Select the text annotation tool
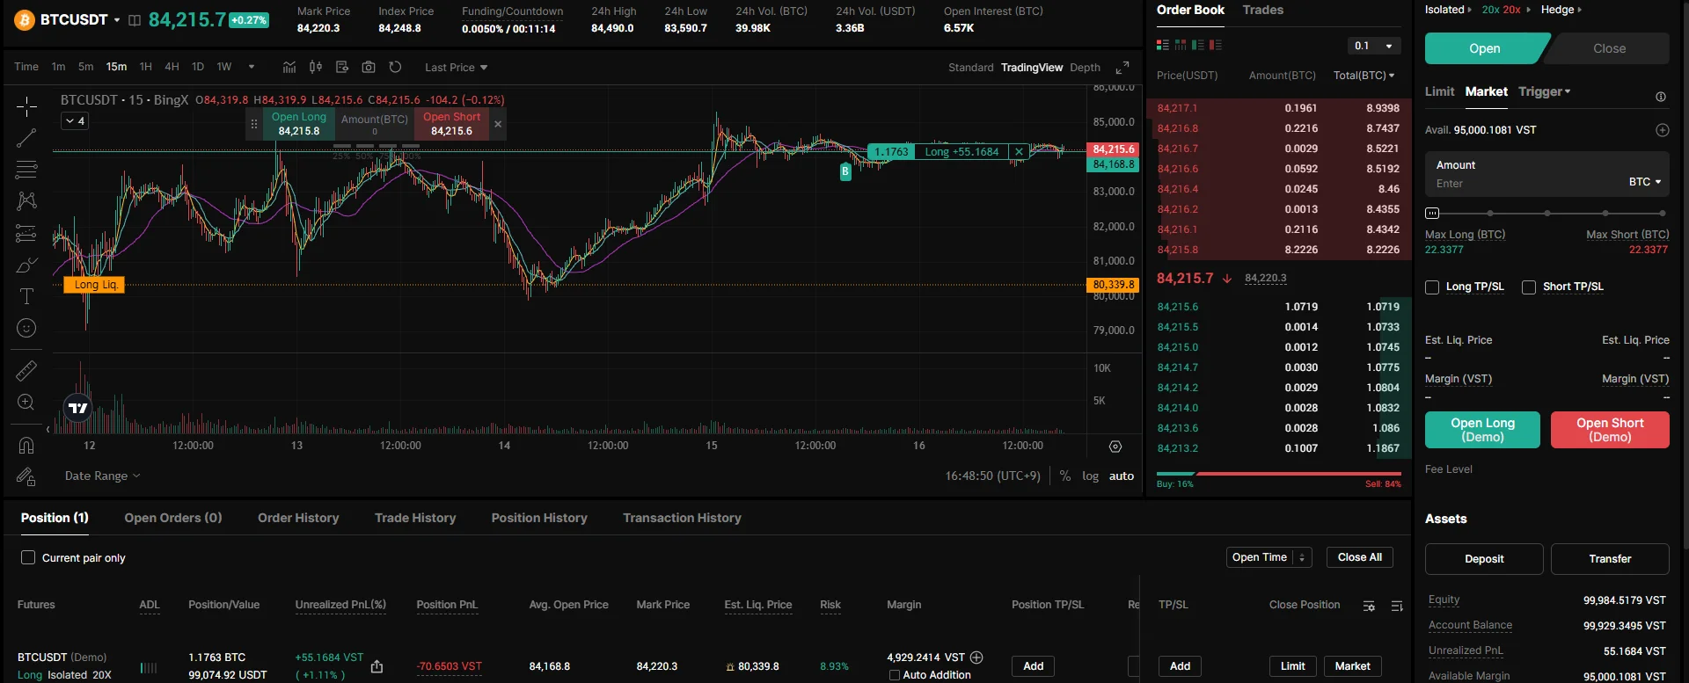This screenshot has width=1689, height=683. (26, 296)
